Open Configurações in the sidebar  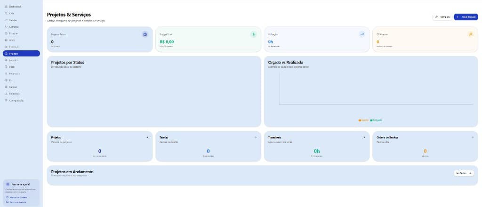click(x=21, y=100)
